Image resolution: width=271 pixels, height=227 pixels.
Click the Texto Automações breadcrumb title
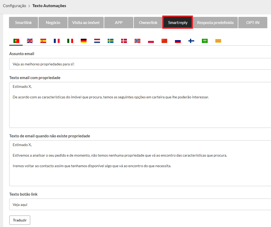49,6
